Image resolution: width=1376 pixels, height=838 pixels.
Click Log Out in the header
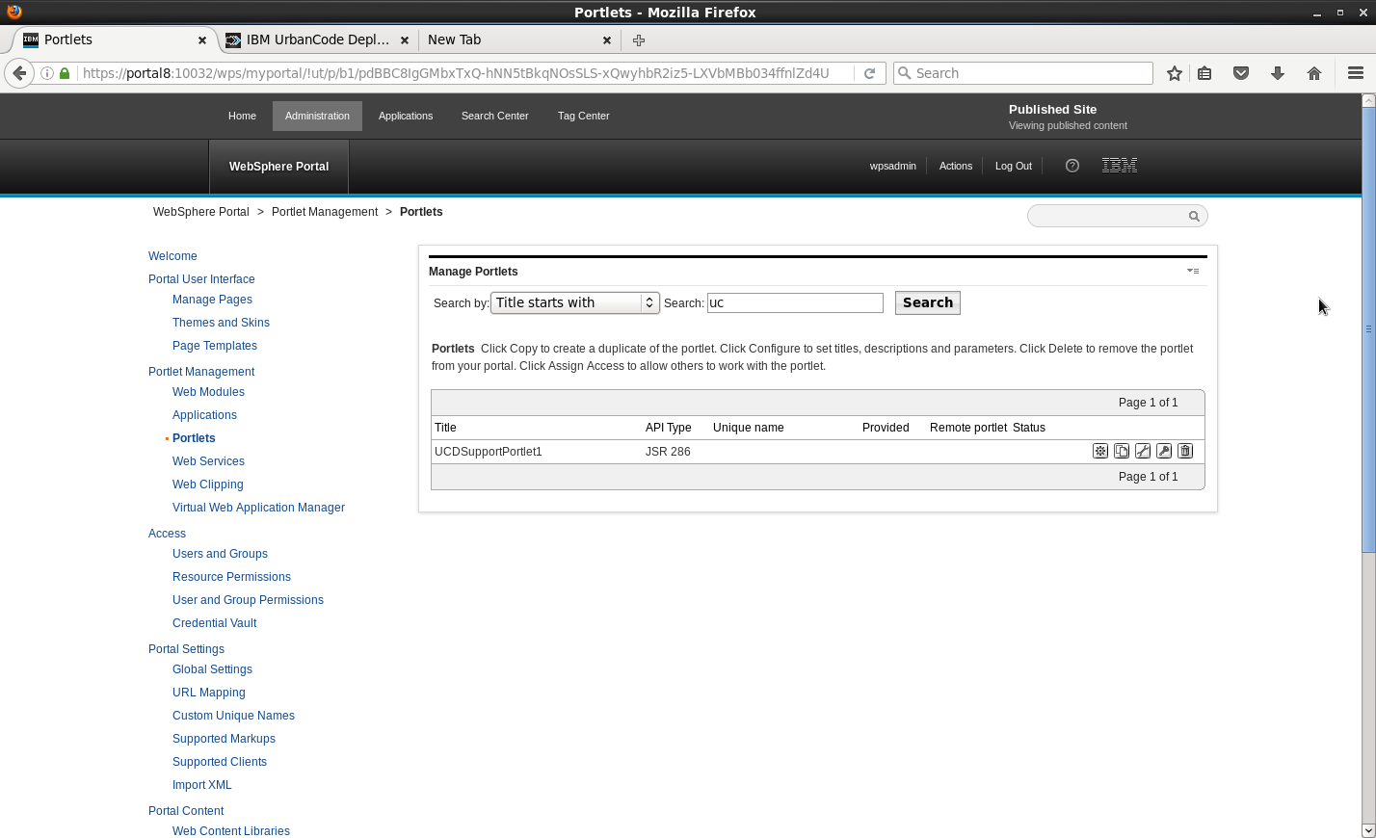[1013, 166]
